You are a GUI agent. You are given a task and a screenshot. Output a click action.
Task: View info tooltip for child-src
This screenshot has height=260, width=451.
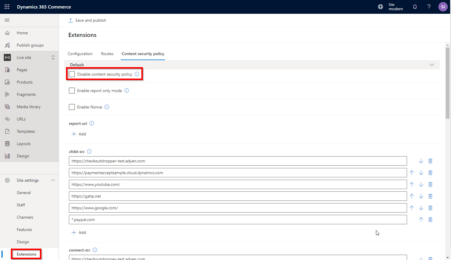coord(89,151)
